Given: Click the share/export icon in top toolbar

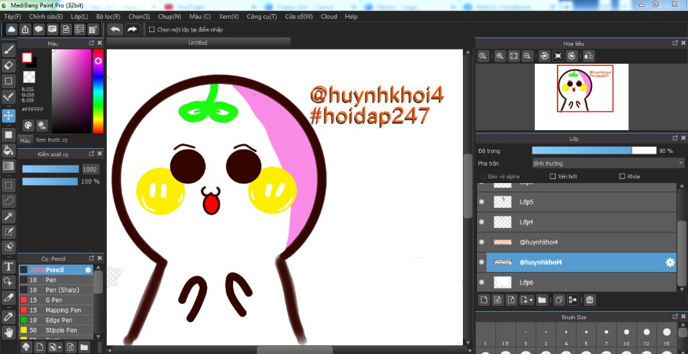Looking at the screenshot, I should tap(26, 29).
